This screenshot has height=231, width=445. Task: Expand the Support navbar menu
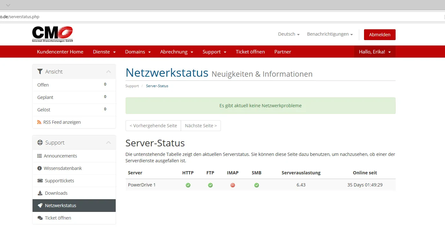215,52
